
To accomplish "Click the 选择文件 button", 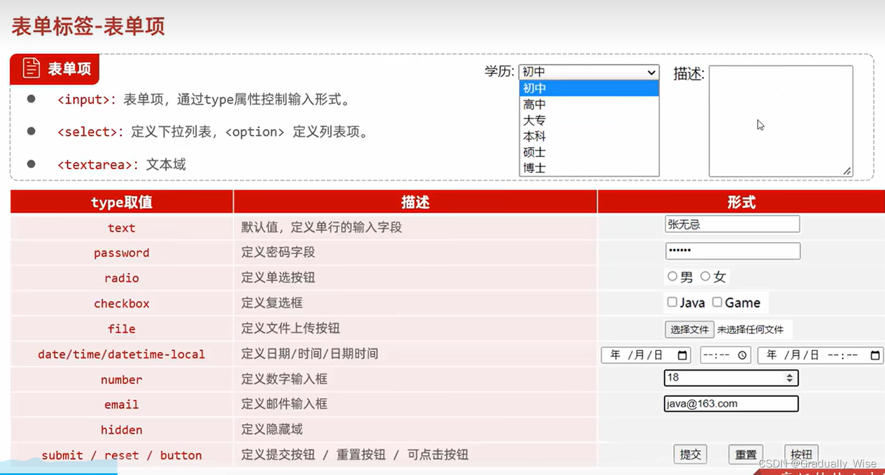I will (689, 330).
